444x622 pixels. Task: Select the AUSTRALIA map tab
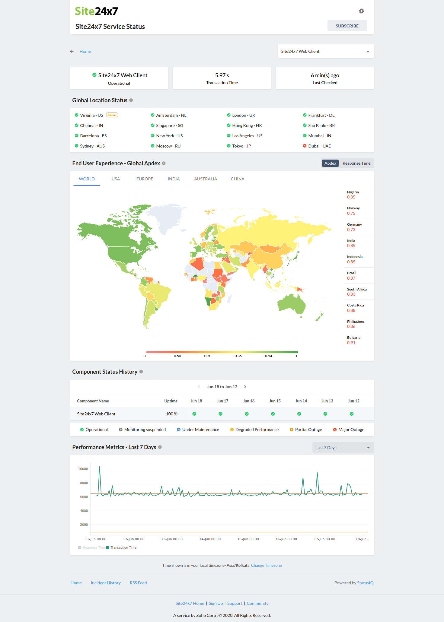[206, 179]
